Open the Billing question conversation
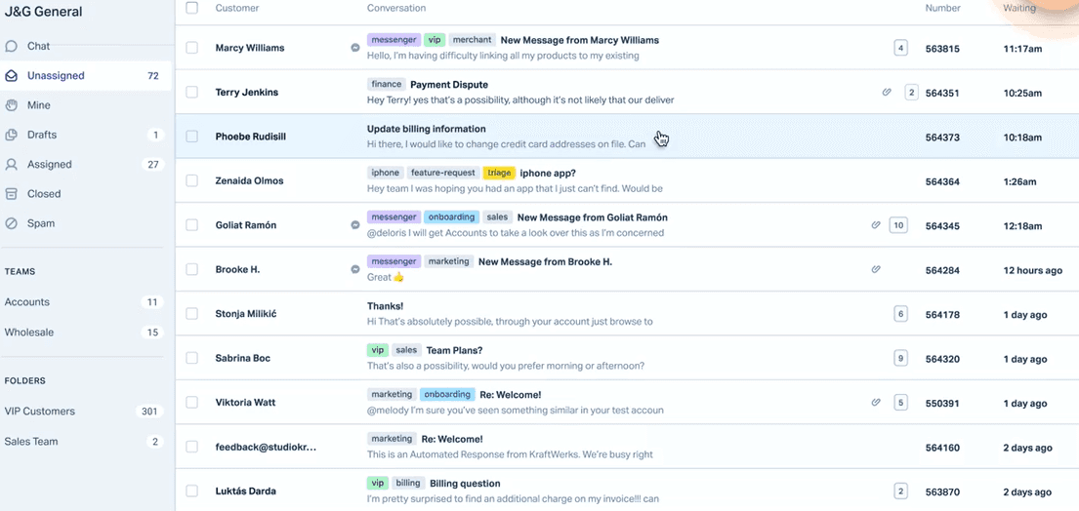The width and height of the screenshot is (1079, 511). [465, 484]
